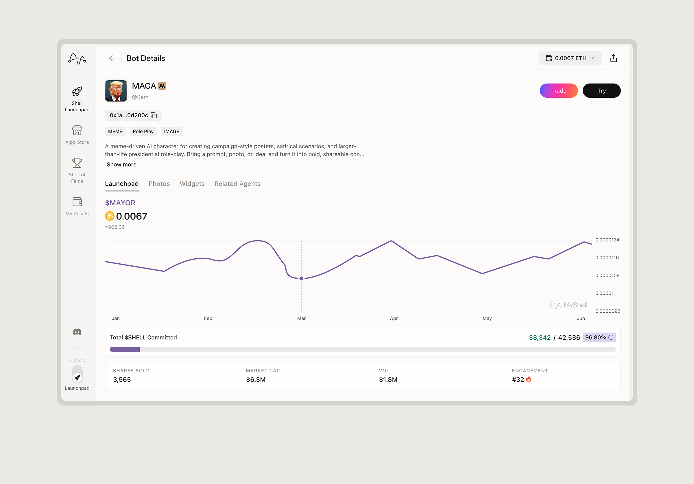Image resolution: width=694 pixels, height=484 pixels.
Task: Click the VOL value $1.8M
Action: [388, 380]
